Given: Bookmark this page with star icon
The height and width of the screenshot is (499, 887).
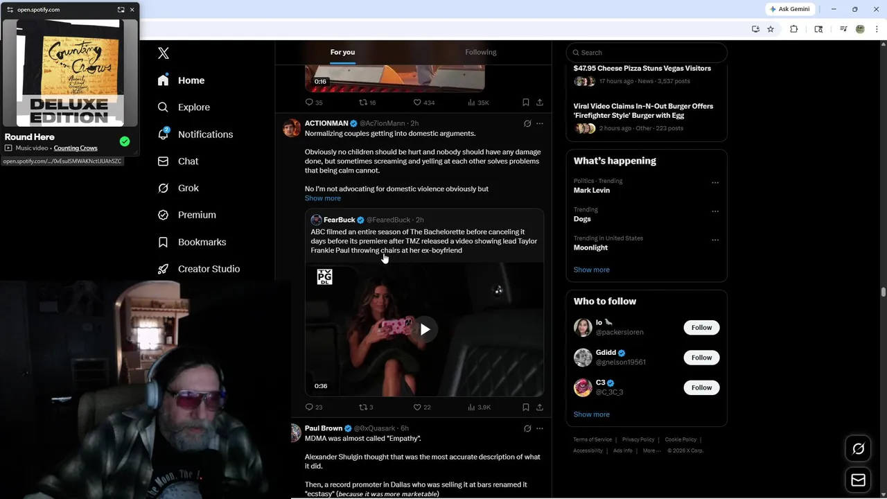Looking at the screenshot, I should pos(771,29).
